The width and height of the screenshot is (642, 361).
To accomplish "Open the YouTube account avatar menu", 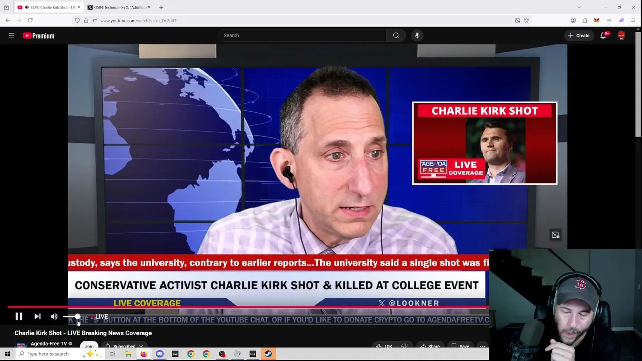I will (x=621, y=35).
